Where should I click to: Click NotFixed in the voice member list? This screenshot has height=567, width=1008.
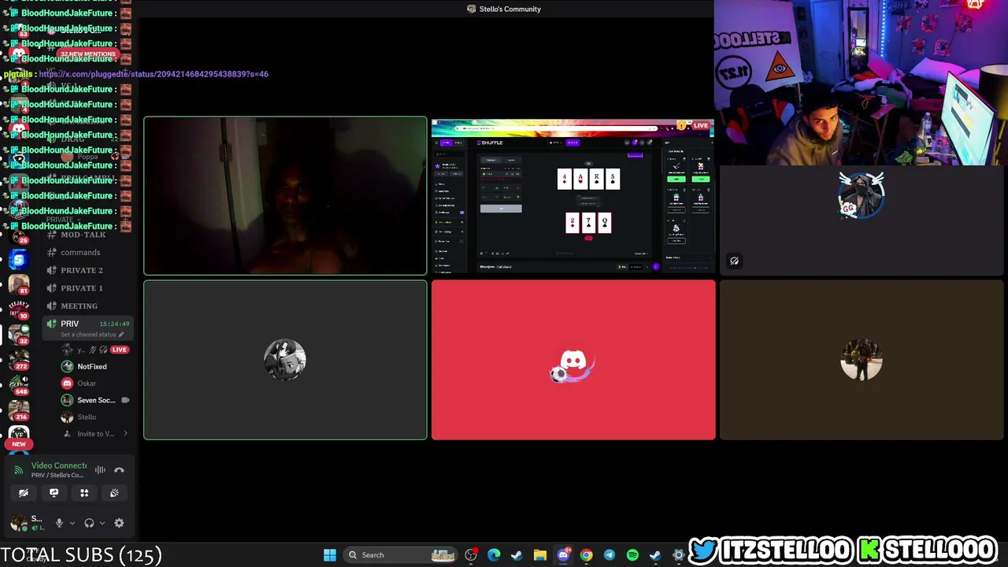[91, 366]
